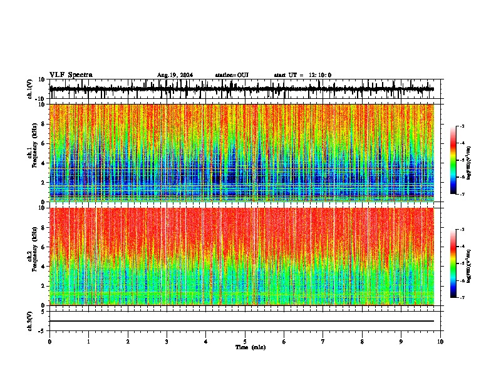Screen dimensions: 496x383
Task: Click the "2" minute label on time axis
Action: [128, 342]
